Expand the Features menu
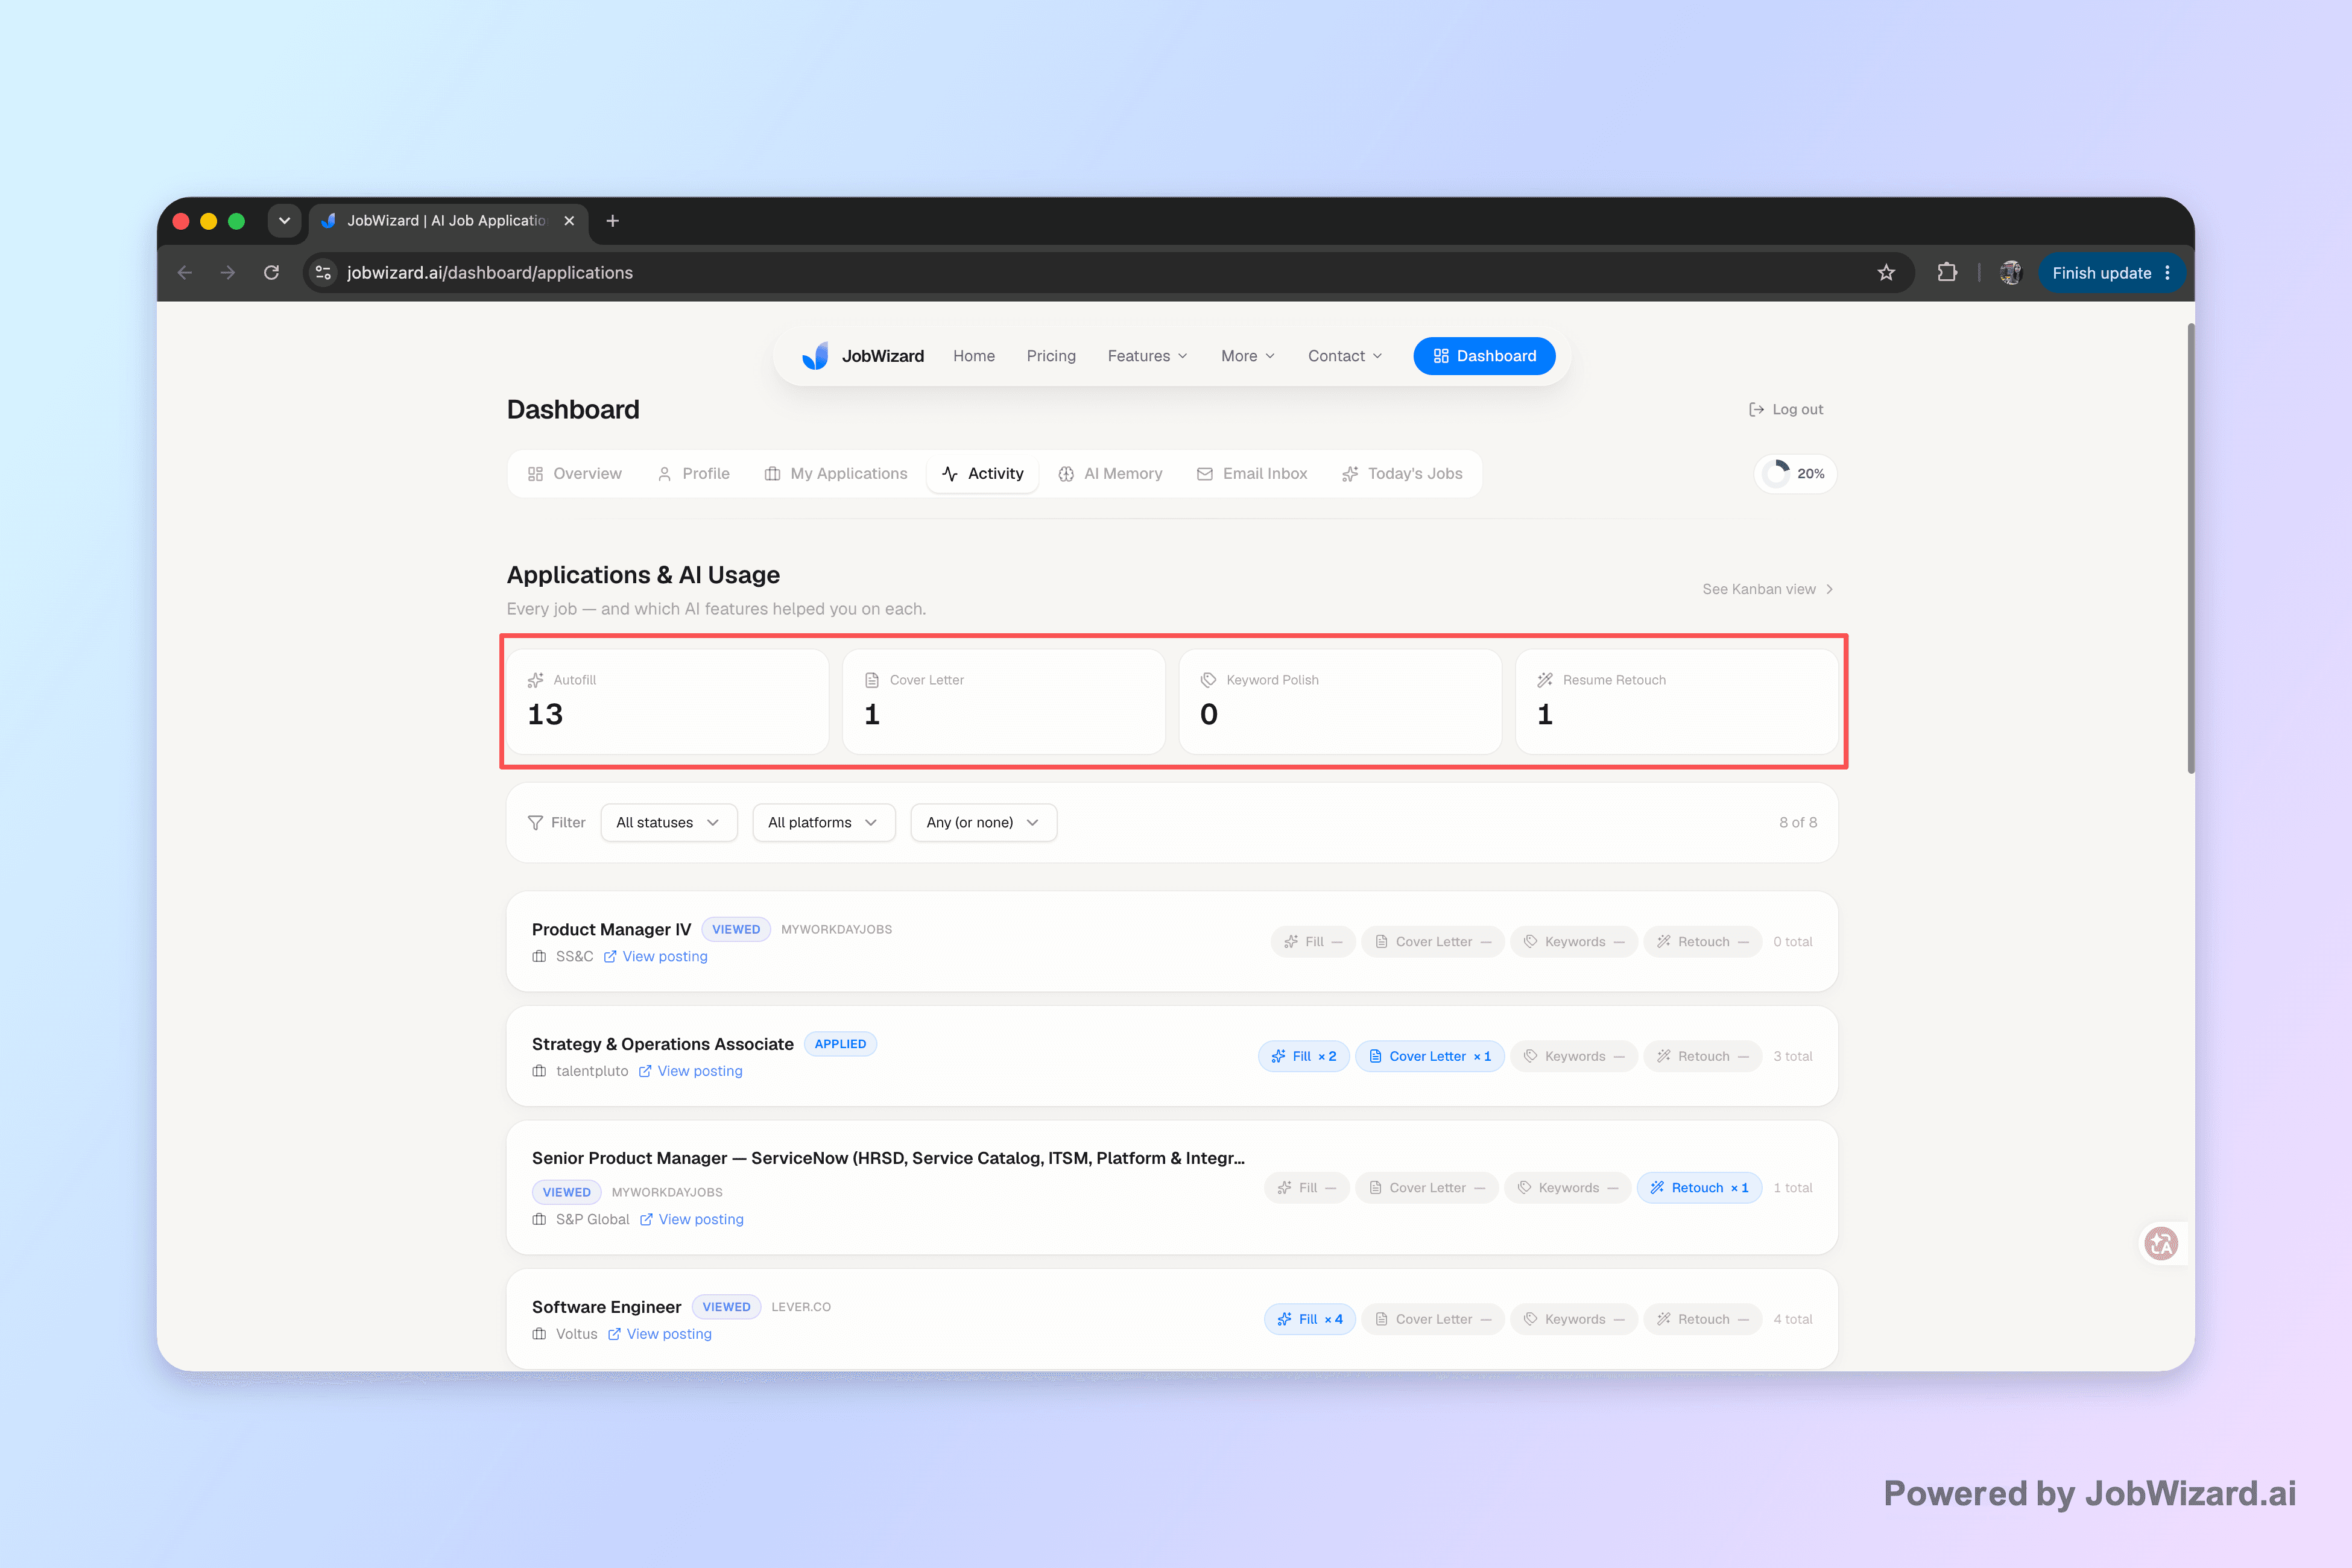Screen dimensions: 2352x1568 (x=1148, y=356)
